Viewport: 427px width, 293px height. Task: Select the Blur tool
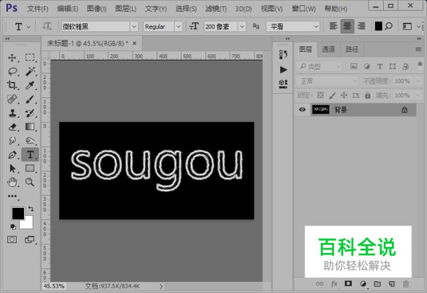(12, 141)
